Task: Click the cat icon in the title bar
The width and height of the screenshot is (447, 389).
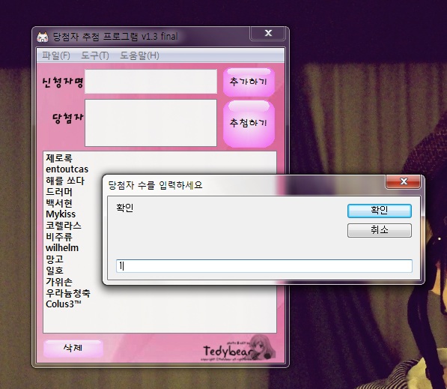Action: (43, 37)
